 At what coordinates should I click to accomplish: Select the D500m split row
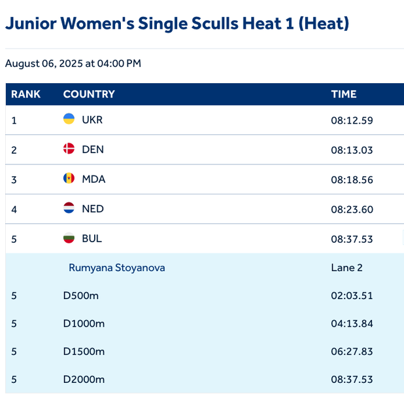80,295
